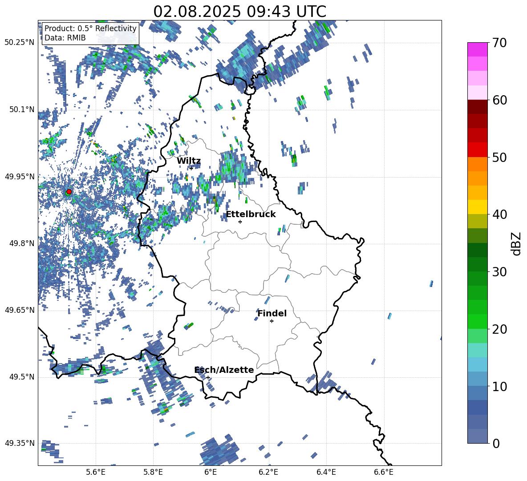Click the 6°E longitude label
Screen dimensions: 527x481
(211, 473)
